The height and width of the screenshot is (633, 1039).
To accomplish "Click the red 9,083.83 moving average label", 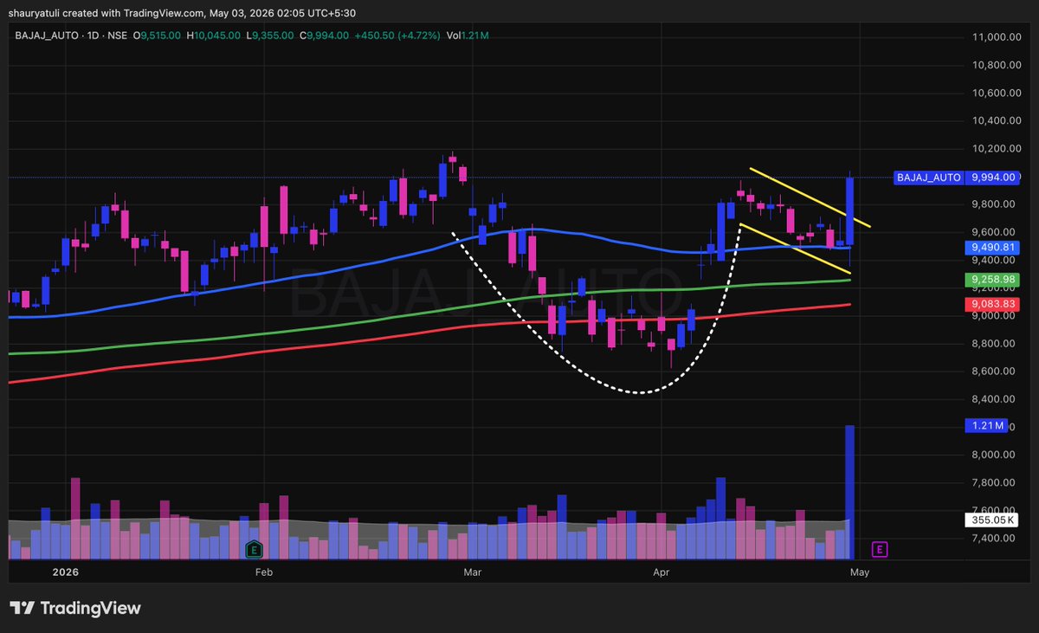I will [x=991, y=304].
